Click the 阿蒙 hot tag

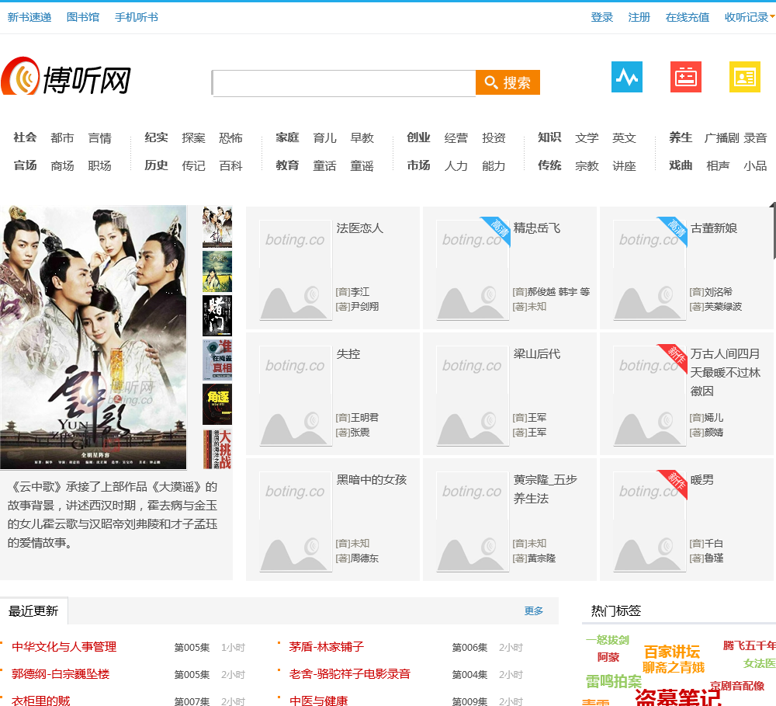tap(608, 657)
